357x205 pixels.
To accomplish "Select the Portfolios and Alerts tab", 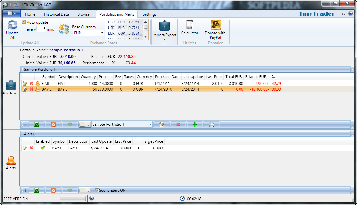I will [x=117, y=14].
